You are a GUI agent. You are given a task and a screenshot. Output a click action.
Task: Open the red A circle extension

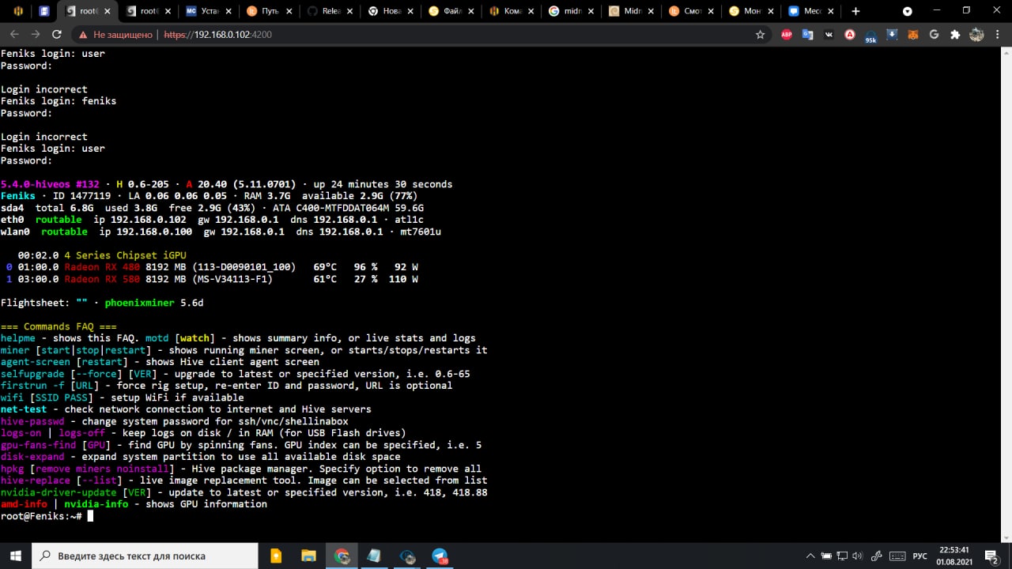click(x=850, y=35)
